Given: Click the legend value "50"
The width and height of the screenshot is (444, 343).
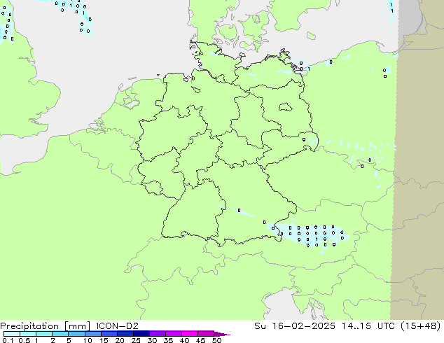Looking at the screenshot, I should click(216, 340).
